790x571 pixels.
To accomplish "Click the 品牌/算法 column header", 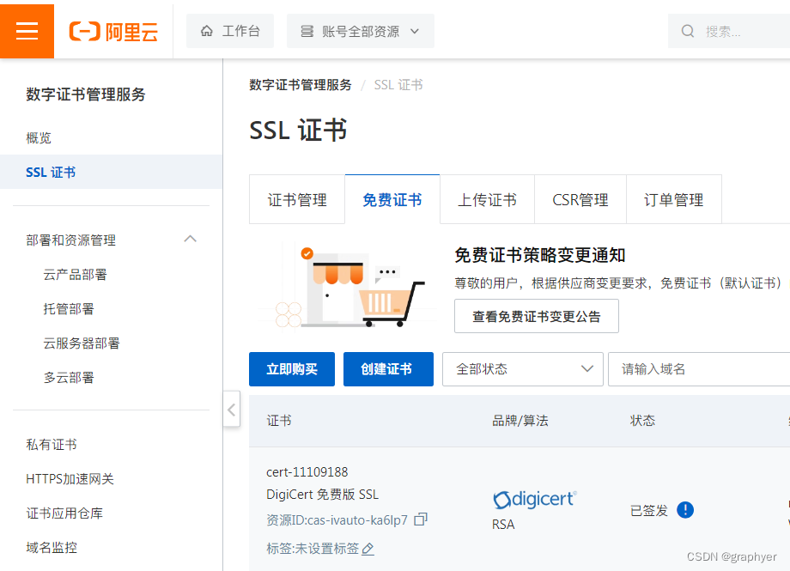I will pyautogui.click(x=520, y=421).
